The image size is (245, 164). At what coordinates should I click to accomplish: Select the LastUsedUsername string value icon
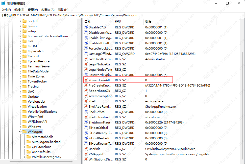pos(86,59)
